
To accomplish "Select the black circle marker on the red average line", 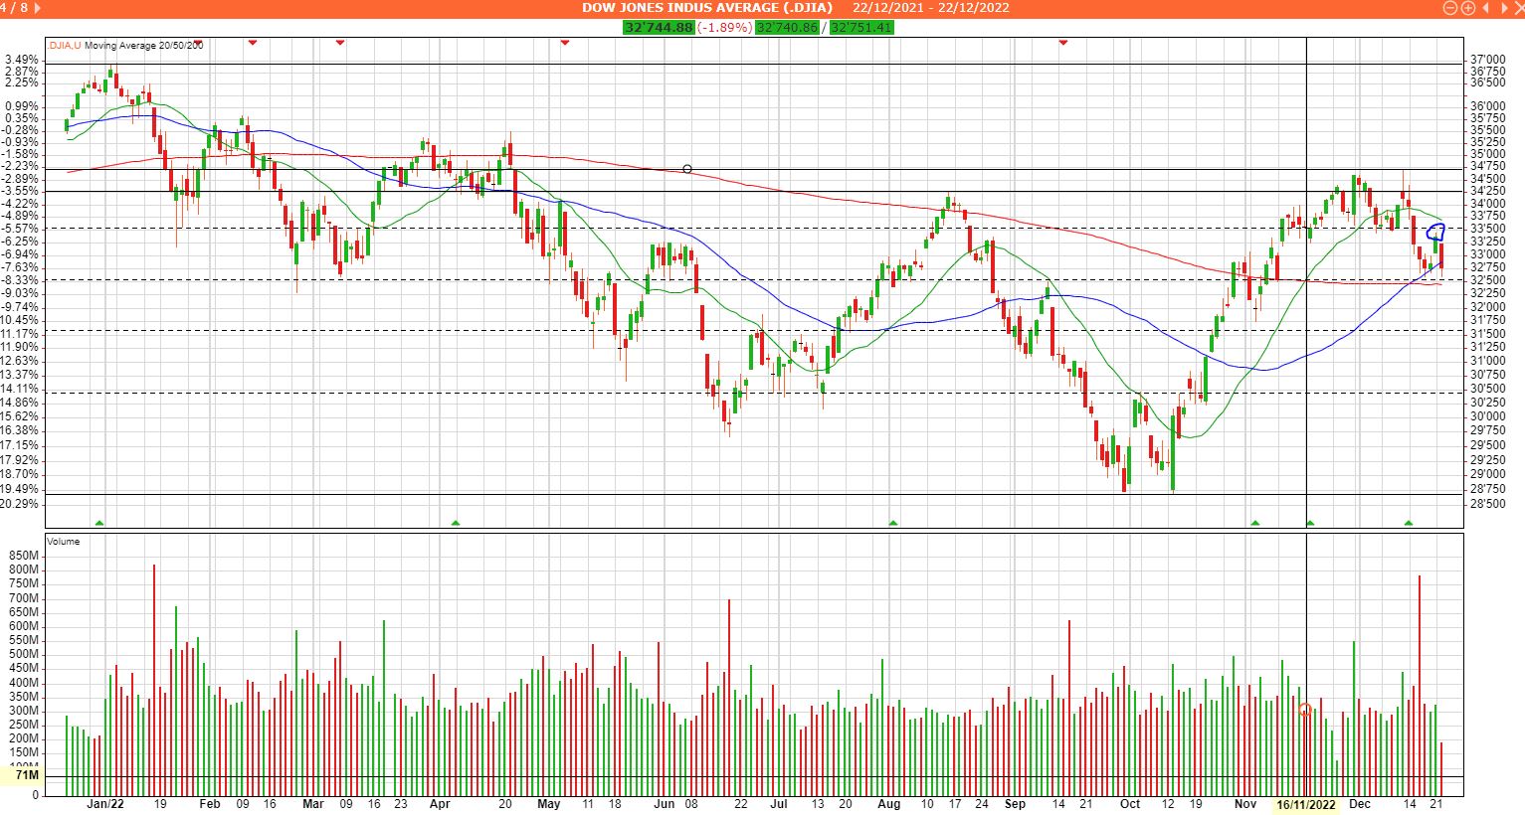I will point(687,169).
